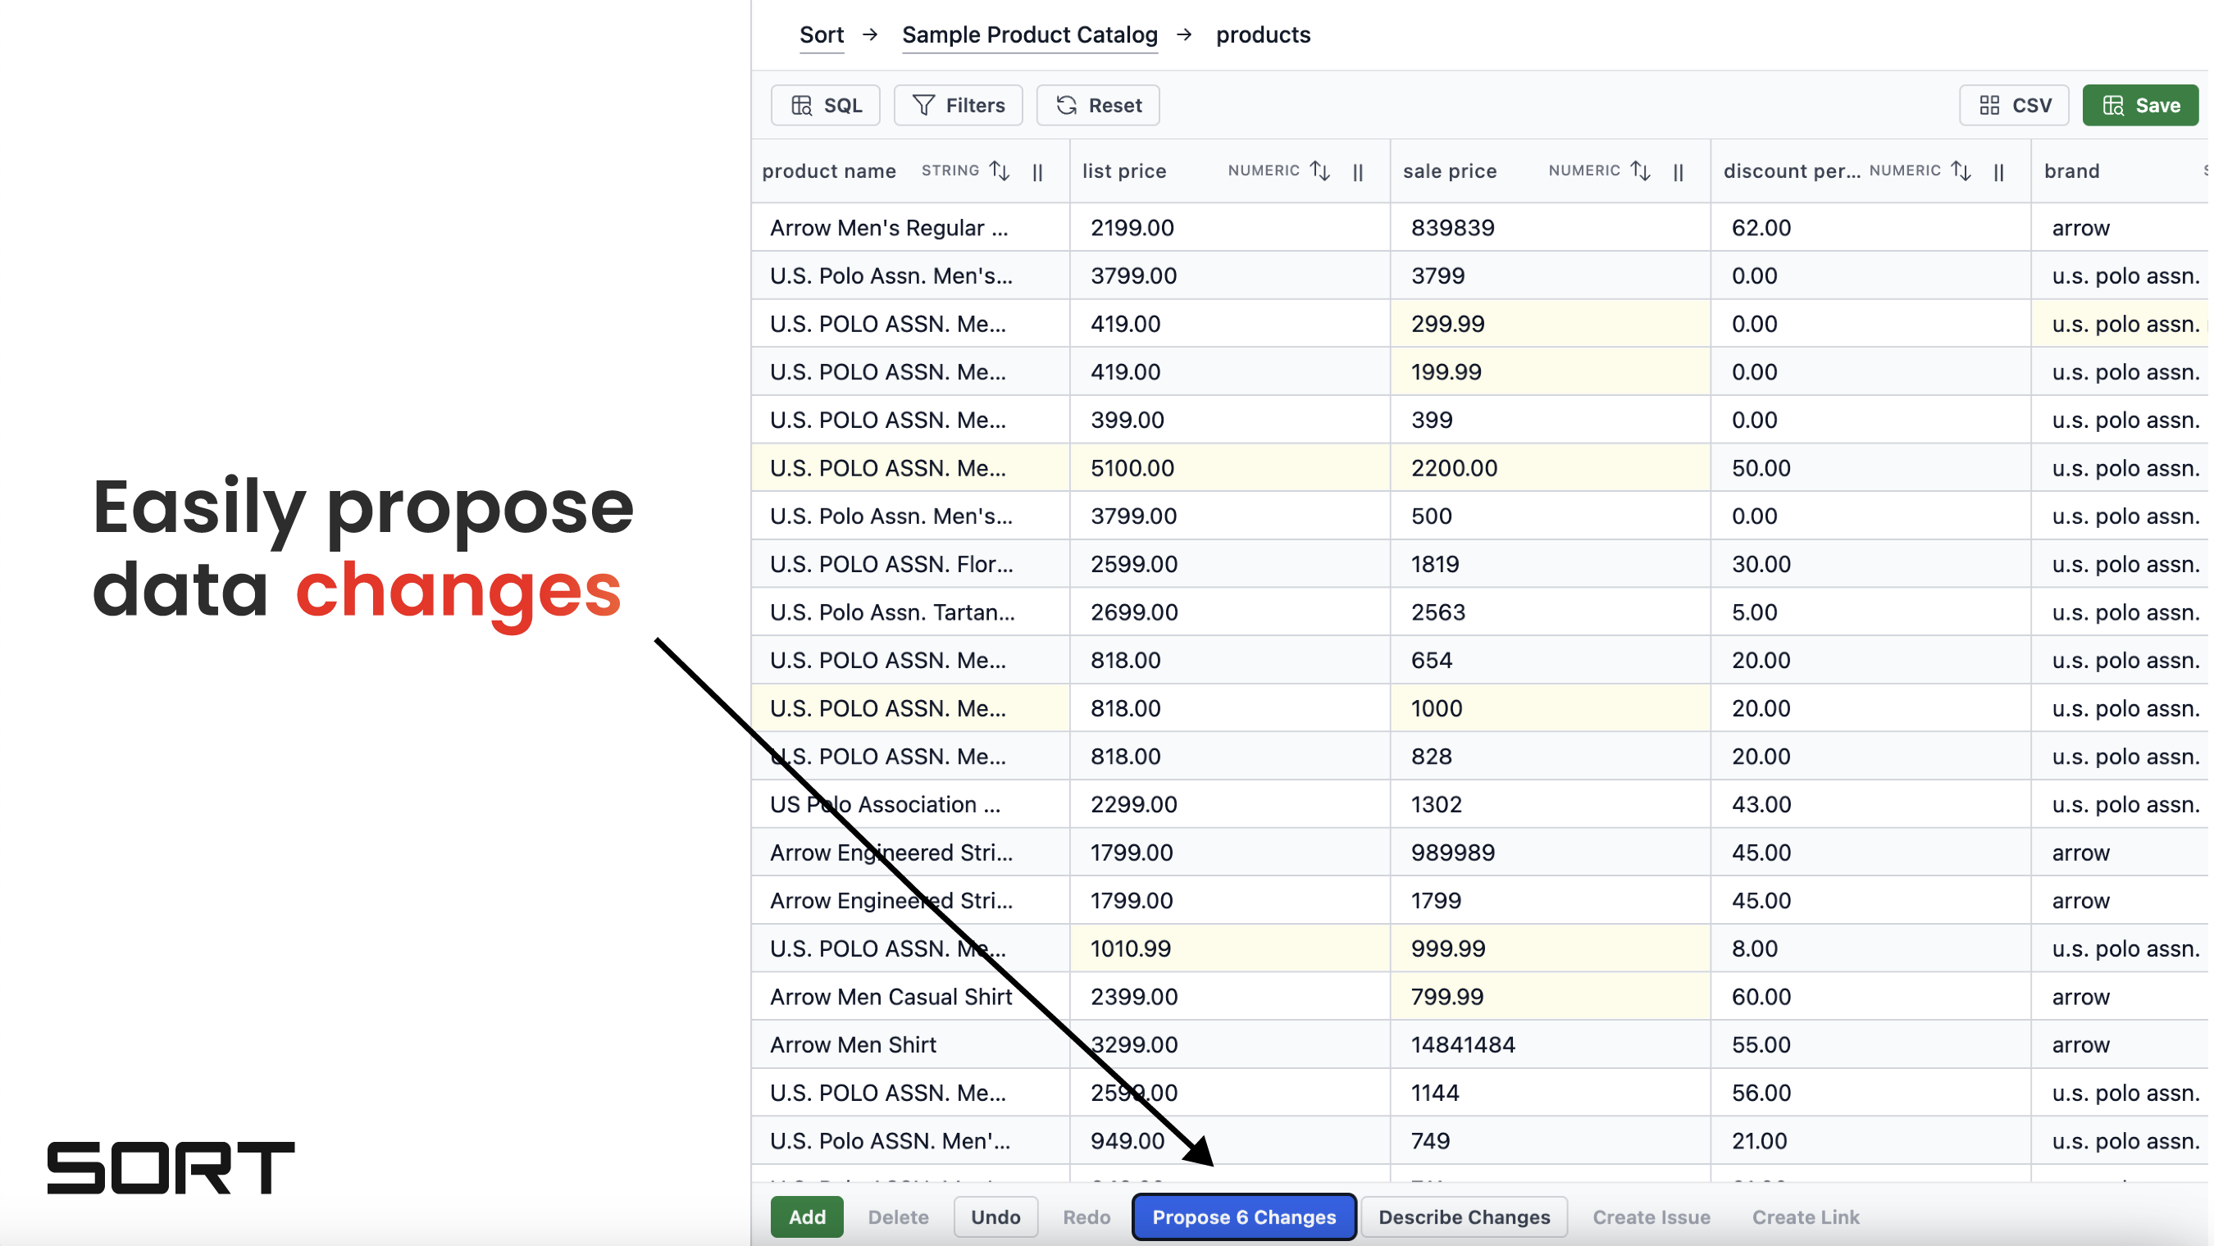Toggle sort order on sale price column
The width and height of the screenshot is (2214, 1246).
1642,171
